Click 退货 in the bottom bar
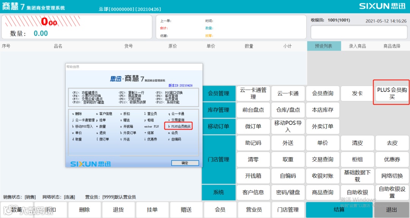 [118, 210]
